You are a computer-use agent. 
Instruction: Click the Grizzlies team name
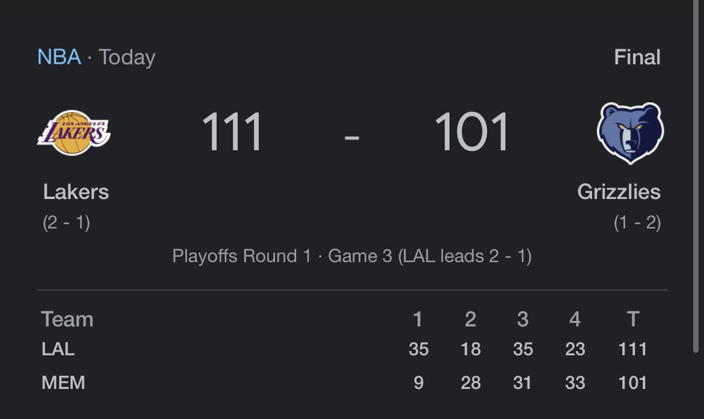[x=619, y=192]
